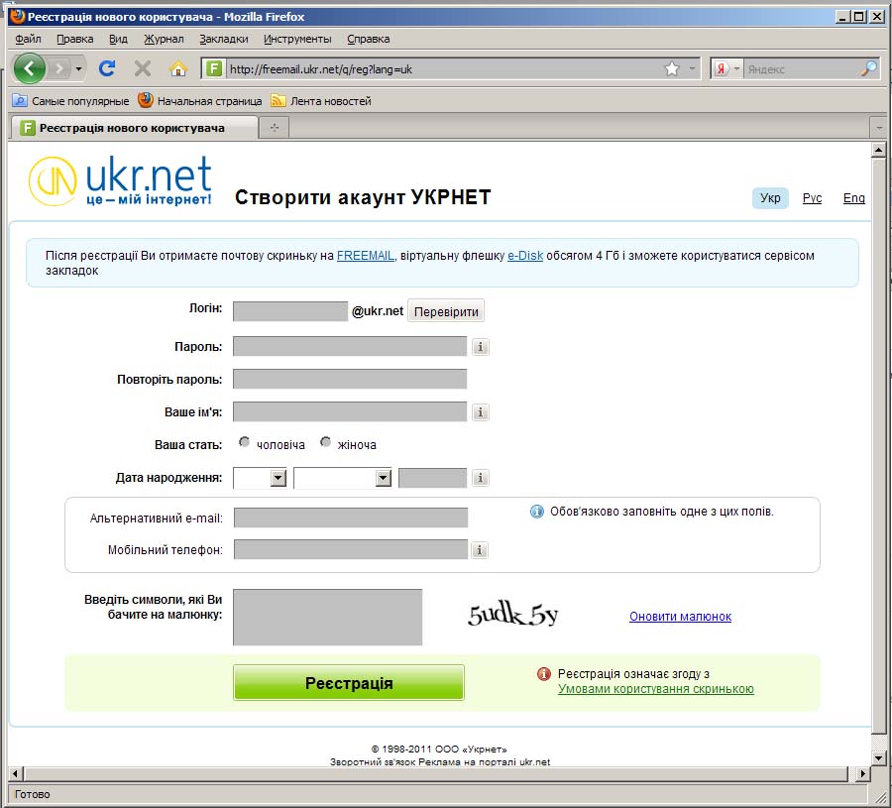Click the captcha image 5udk5y
Image resolution: width=892 pixels, height=808 pixels.
(x=512, y=615)
